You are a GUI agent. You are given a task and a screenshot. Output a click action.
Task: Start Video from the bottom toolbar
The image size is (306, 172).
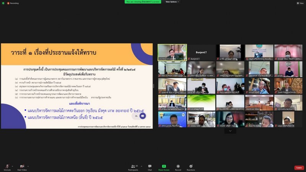coord(22,166)
